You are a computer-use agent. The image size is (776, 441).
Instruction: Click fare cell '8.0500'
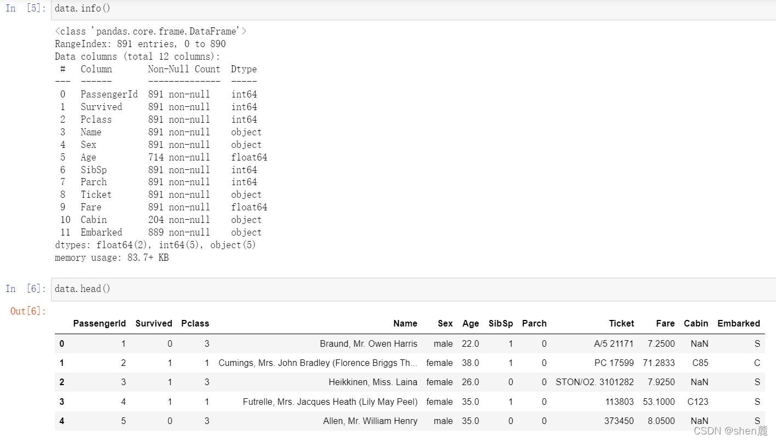(661, 421)
